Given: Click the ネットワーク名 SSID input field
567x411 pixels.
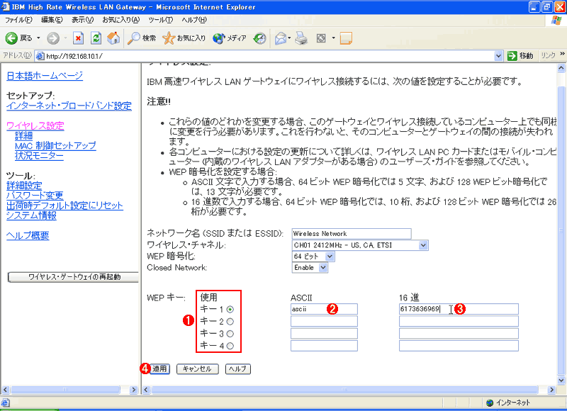Looking at the screenshot, I should [x=352, y=234].
